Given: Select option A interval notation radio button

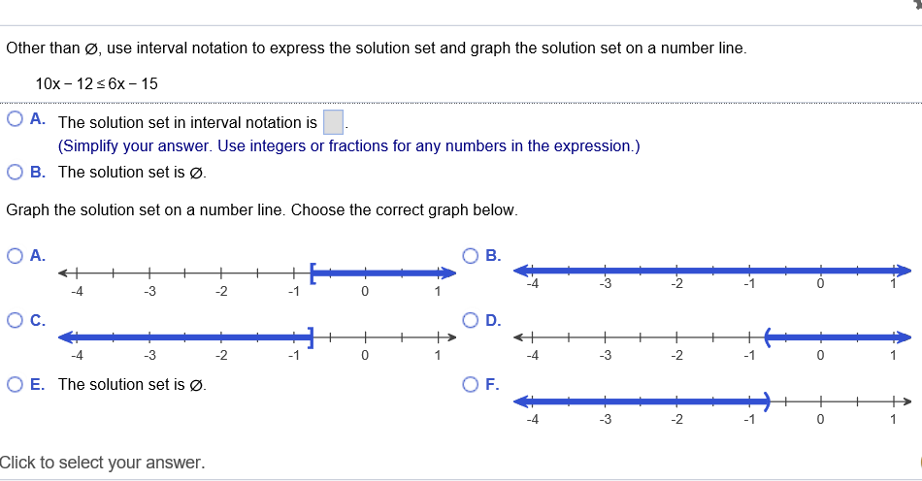Looking at the screenshot, I should [15, 119].
